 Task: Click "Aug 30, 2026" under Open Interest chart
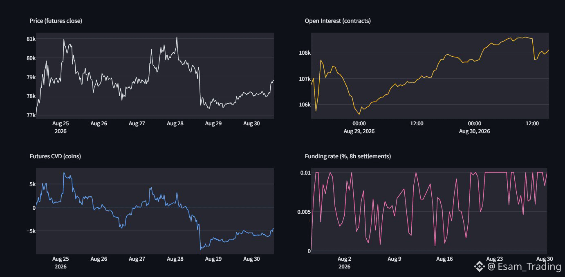pyautogui.click(x=474, y=131)
